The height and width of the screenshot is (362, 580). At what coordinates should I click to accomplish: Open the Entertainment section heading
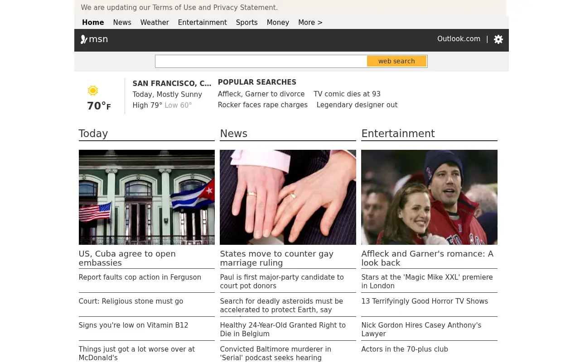pyautogui.click(x=398, y=133)
